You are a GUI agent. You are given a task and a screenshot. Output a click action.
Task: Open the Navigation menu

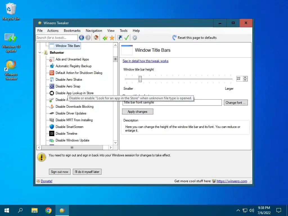pyautogui.click(x=94, y=31)
